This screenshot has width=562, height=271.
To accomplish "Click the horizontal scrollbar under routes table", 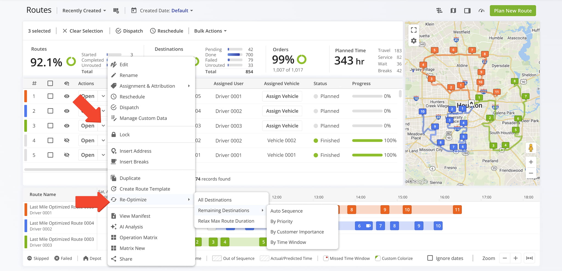I will point(66,170).
